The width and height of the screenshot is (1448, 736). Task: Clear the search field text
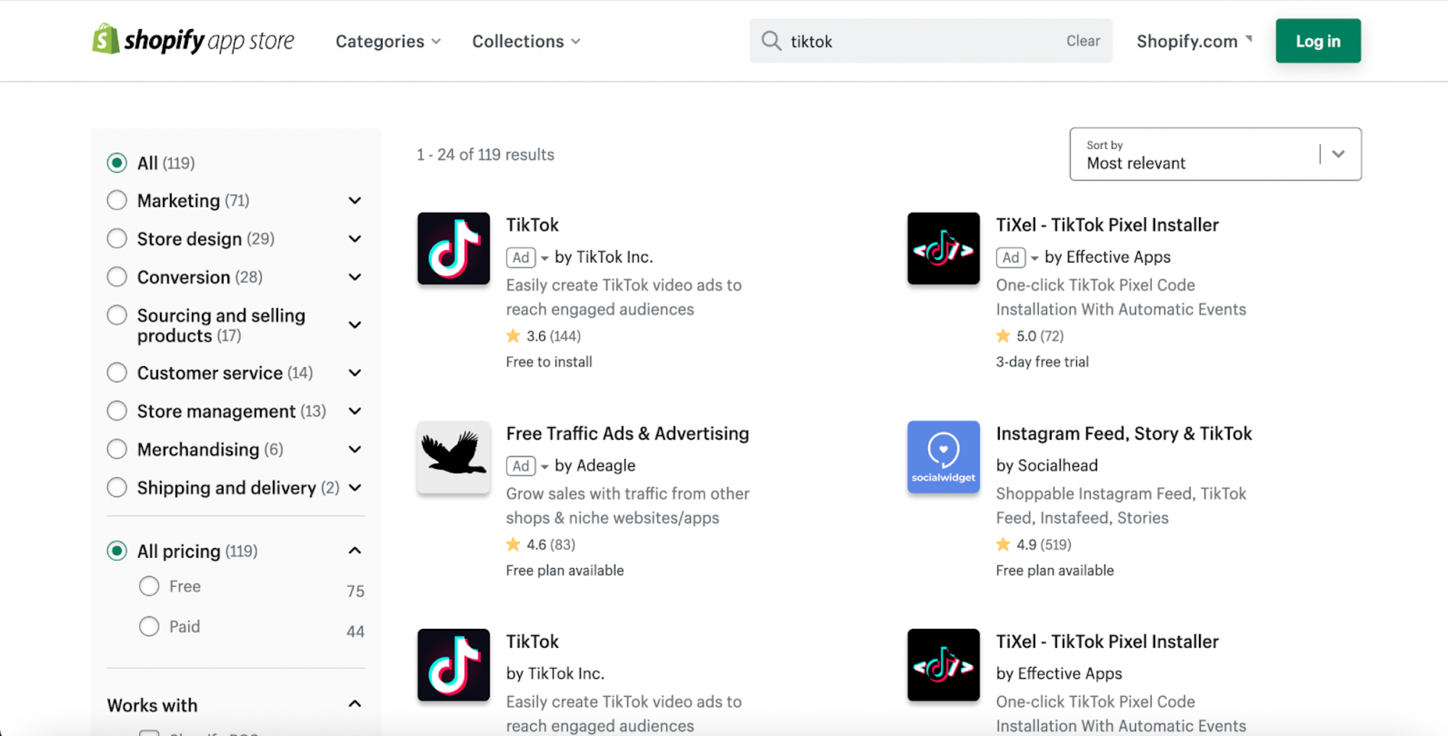tap(1082, 41)
